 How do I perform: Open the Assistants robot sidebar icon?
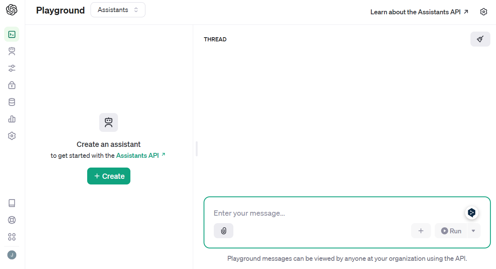(x=12, y=51)
